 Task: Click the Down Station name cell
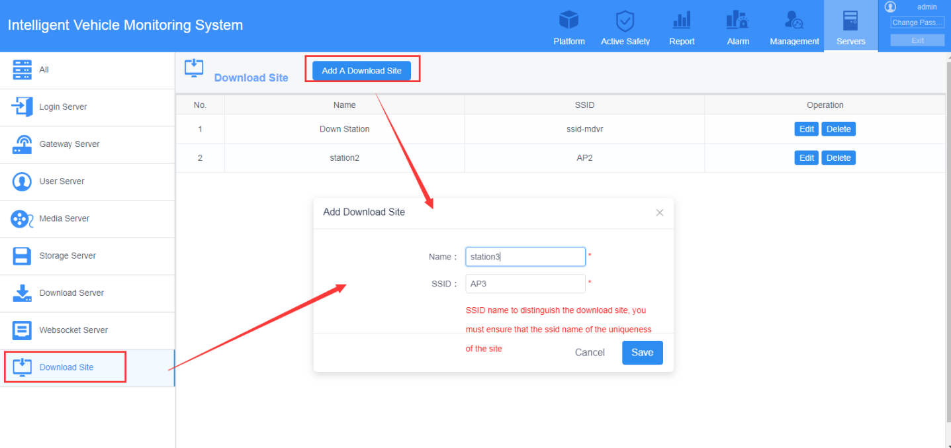pyautogui.click(x=345, y=129)
